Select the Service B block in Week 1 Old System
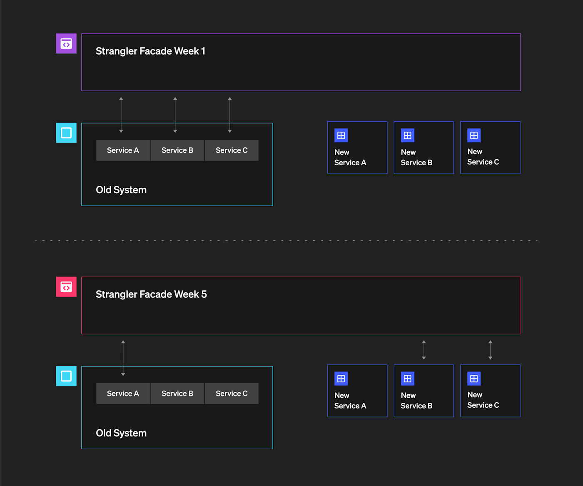The height and width of the screenshot is (486, 583). [177, 150]
